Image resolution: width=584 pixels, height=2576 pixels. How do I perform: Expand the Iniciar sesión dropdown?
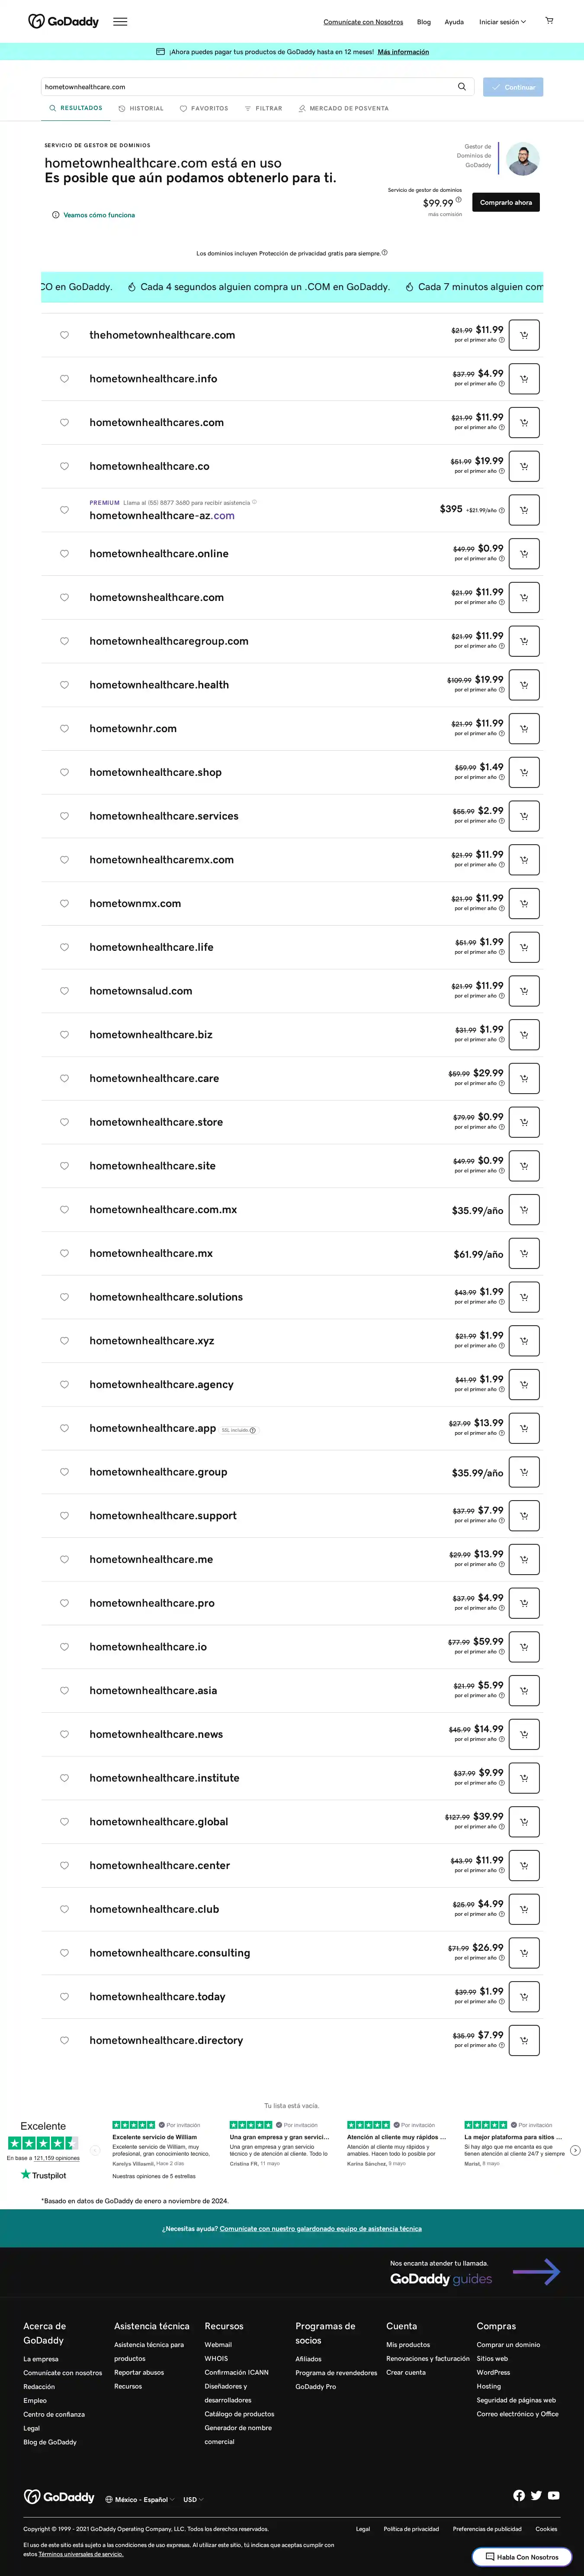(502, 22)
